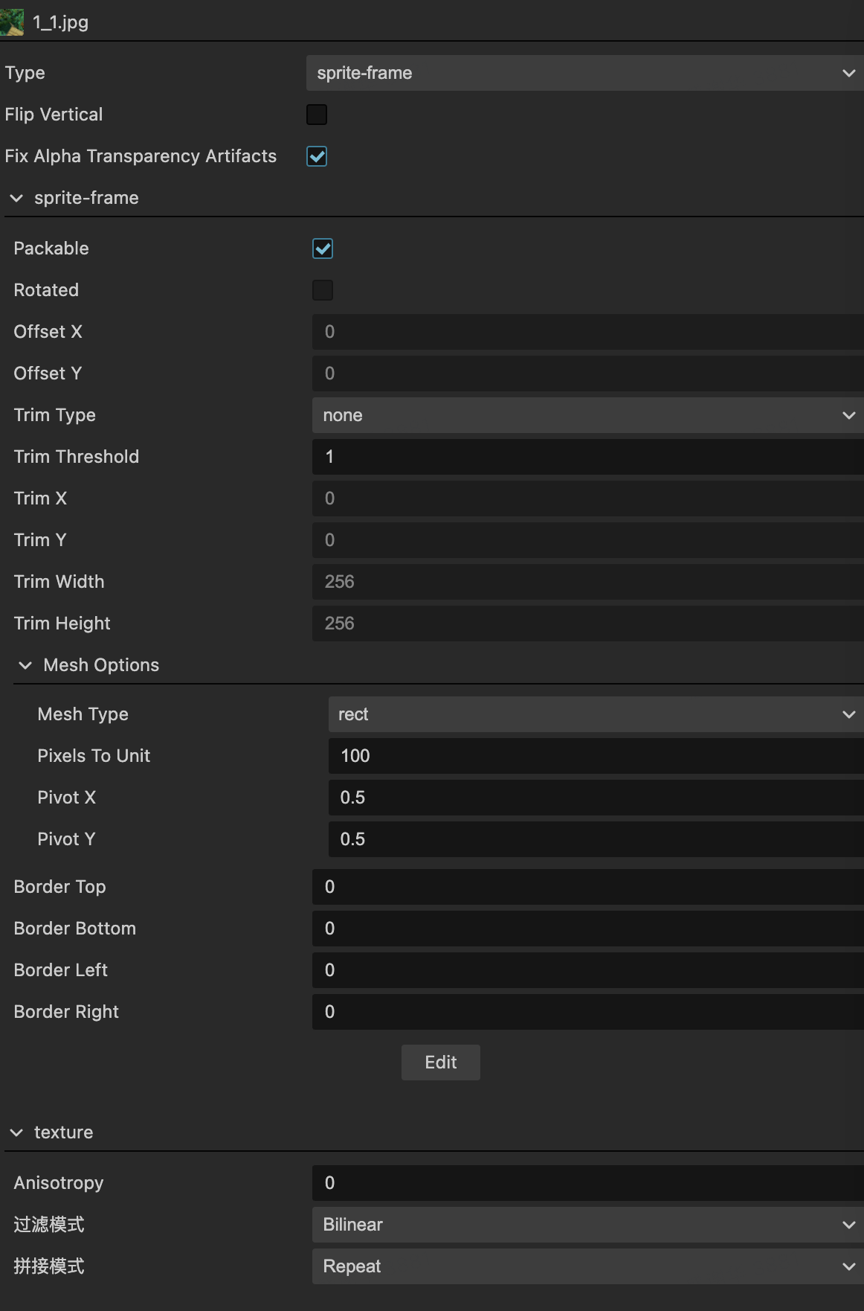Focus the Pivot X input

click(x=595, y=798)
